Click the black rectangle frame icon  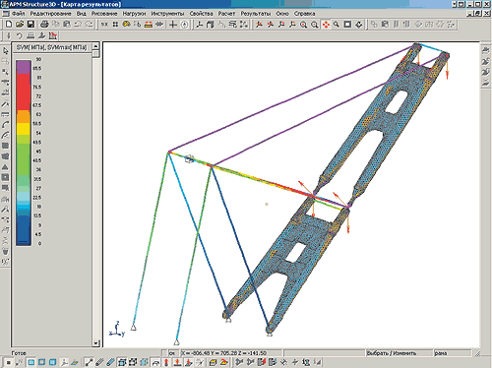click(347, 25)
